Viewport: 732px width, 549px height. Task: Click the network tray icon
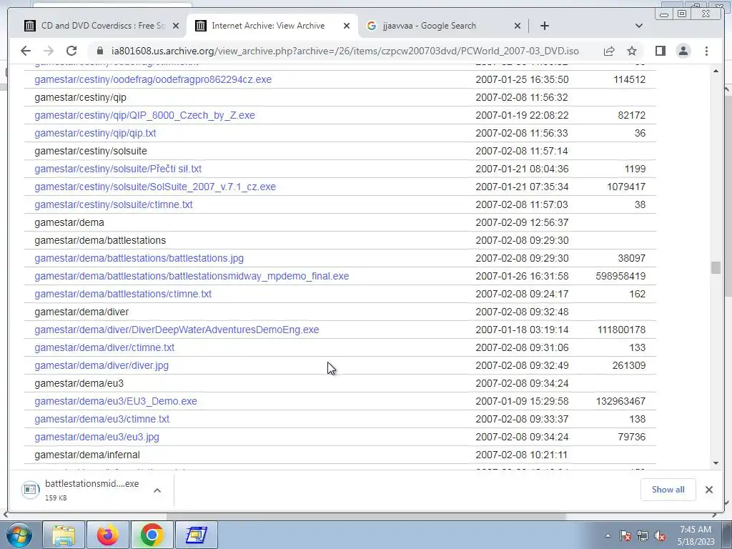pos(643,536)
